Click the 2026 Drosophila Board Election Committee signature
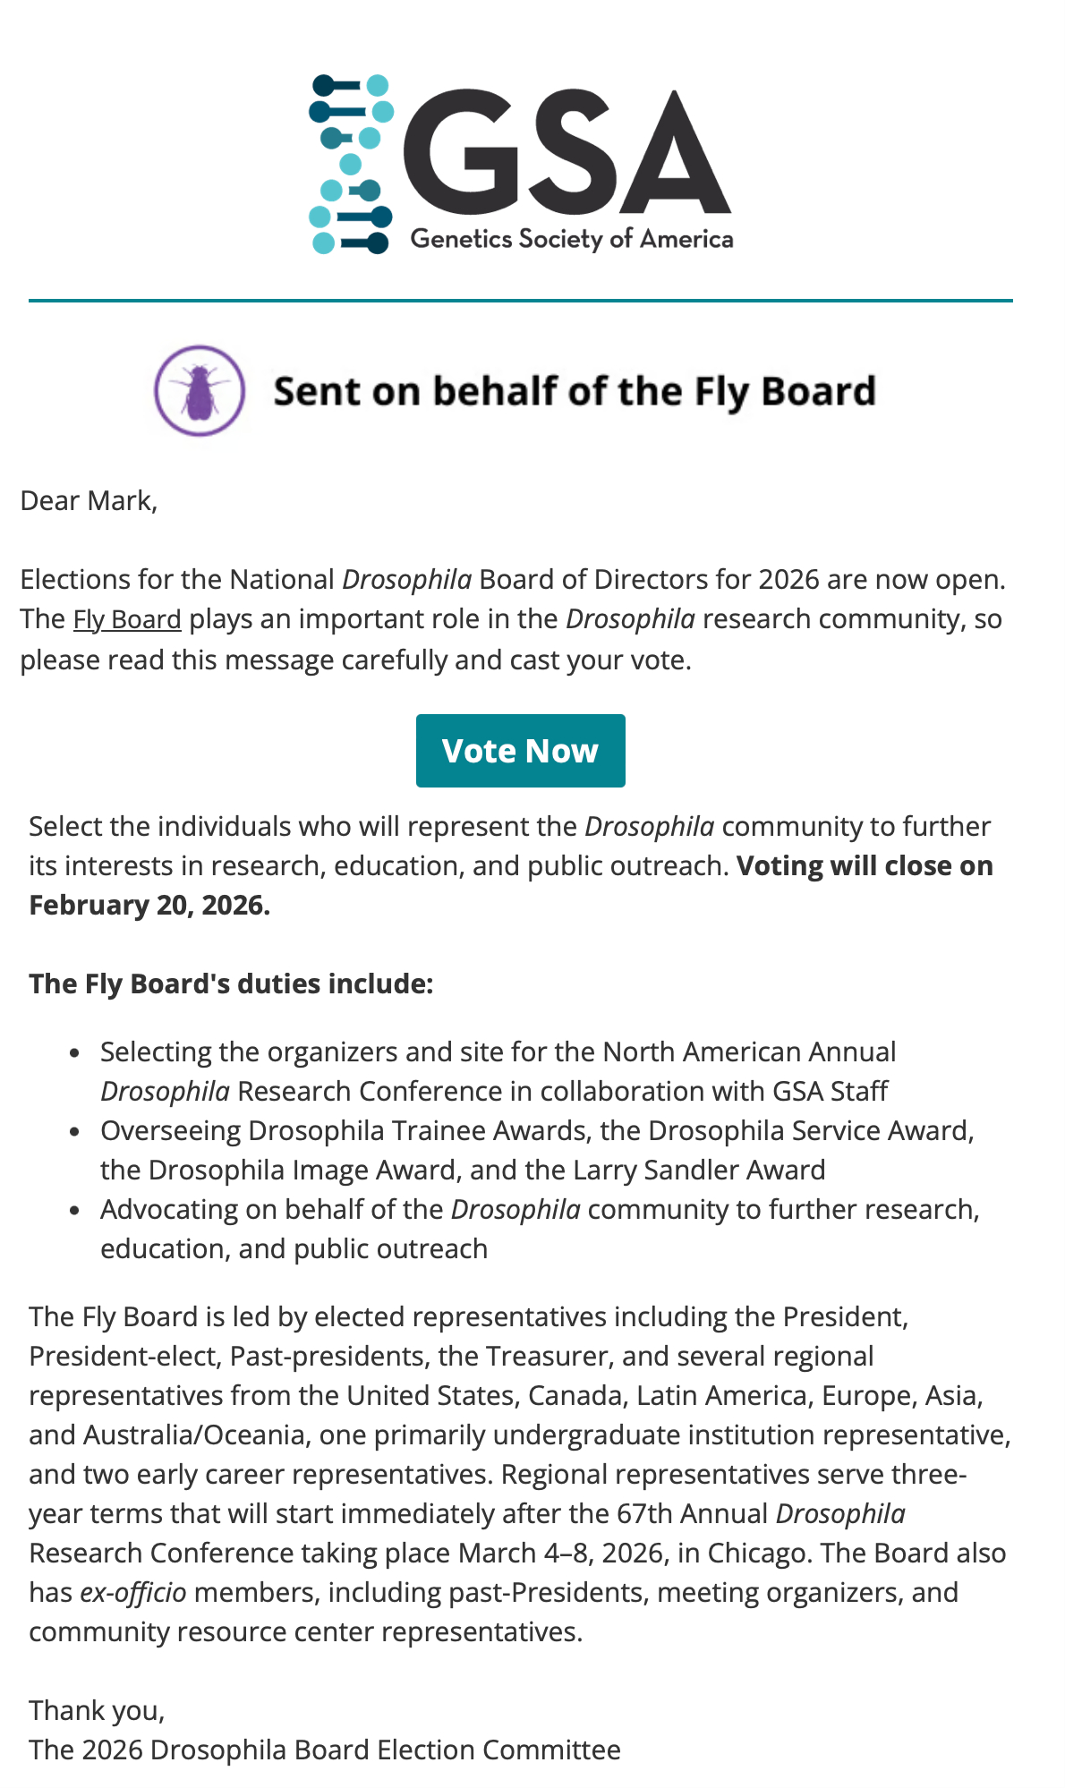Screen dimensions: 1065x1788 point(324,1750)
